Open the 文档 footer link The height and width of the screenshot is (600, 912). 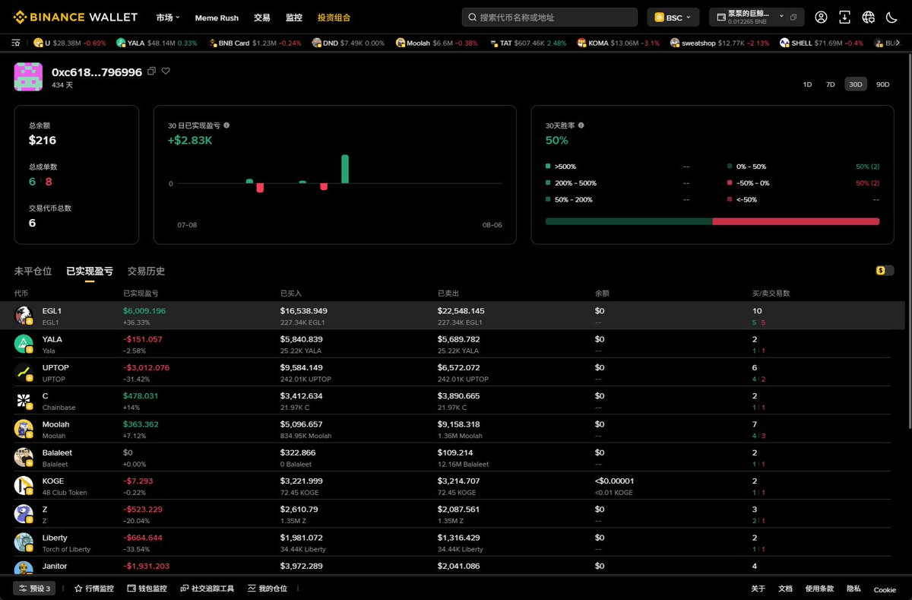click(x=785, y=589)
